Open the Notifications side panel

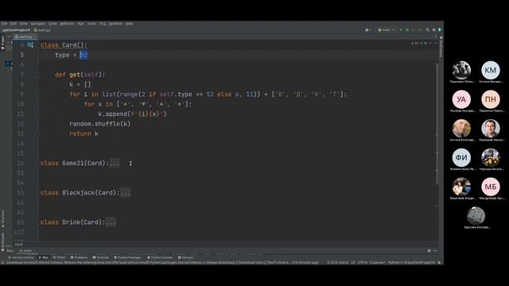tap(441, 47)
